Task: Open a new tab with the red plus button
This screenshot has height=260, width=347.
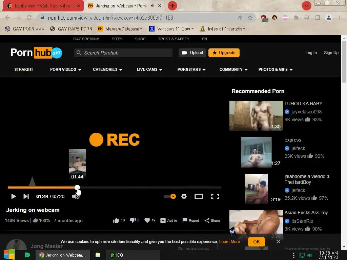Action: 172,6
